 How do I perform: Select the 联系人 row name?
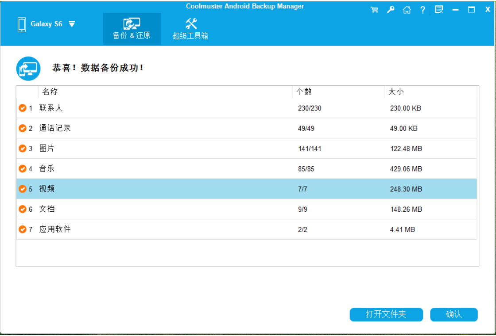tap(51, 108)
